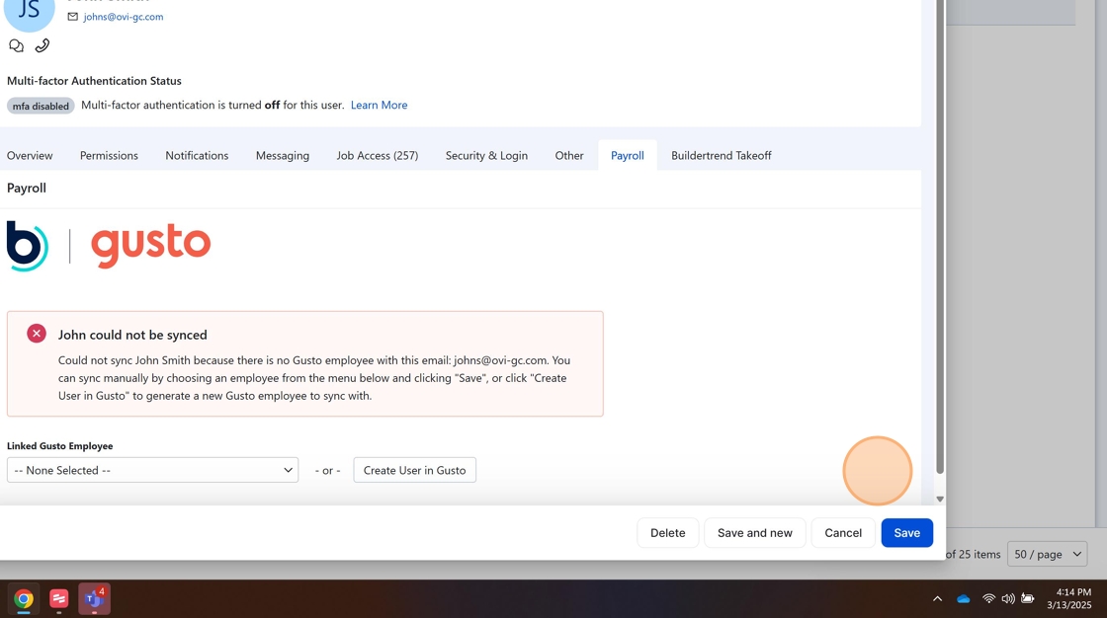Show hidden system tray icons chevron

coord(937,599)
